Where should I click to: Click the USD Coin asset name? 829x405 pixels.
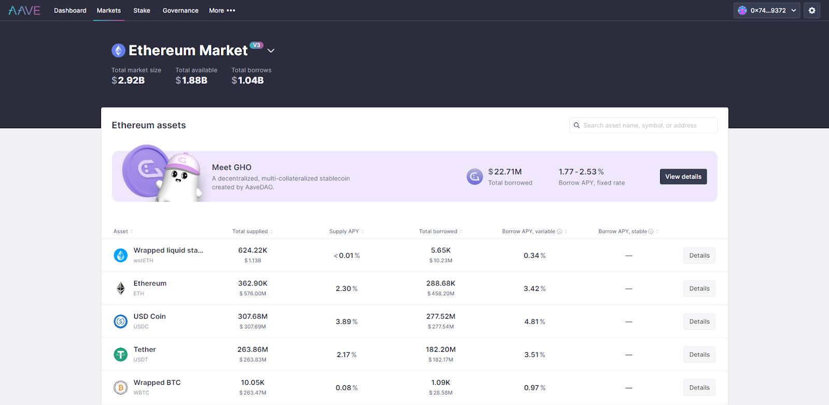(150, 316)
